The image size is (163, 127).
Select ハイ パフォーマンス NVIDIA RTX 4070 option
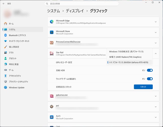pyautogui.click(x=130, y=62)
